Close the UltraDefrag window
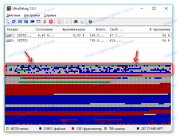 [x=166, y=8]
